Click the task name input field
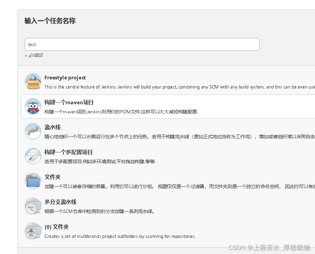Image resolution: width=315 pixels, height=254 pixels. [142, 44]
